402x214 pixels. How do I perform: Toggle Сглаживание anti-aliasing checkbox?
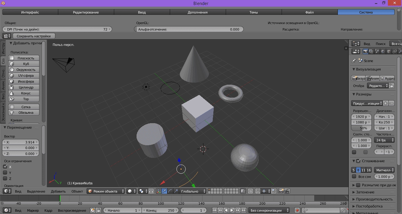[358, 161]
